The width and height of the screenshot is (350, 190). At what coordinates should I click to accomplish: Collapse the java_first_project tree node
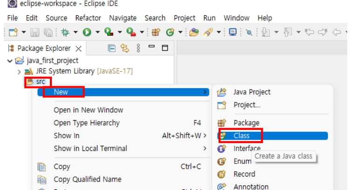[x=10, y=61]
